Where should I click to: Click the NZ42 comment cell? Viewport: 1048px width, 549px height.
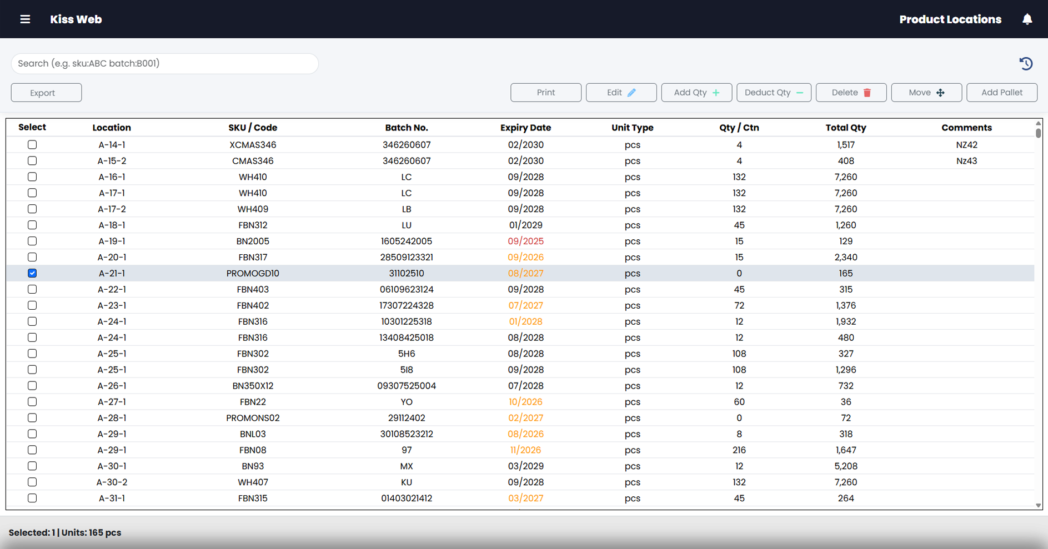(966, 145)
